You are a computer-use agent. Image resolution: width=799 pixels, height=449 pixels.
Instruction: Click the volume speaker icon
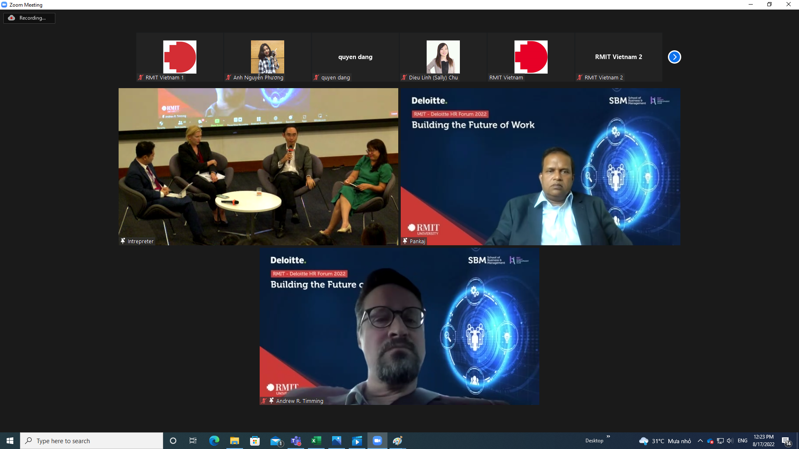[x=730, y=441]
